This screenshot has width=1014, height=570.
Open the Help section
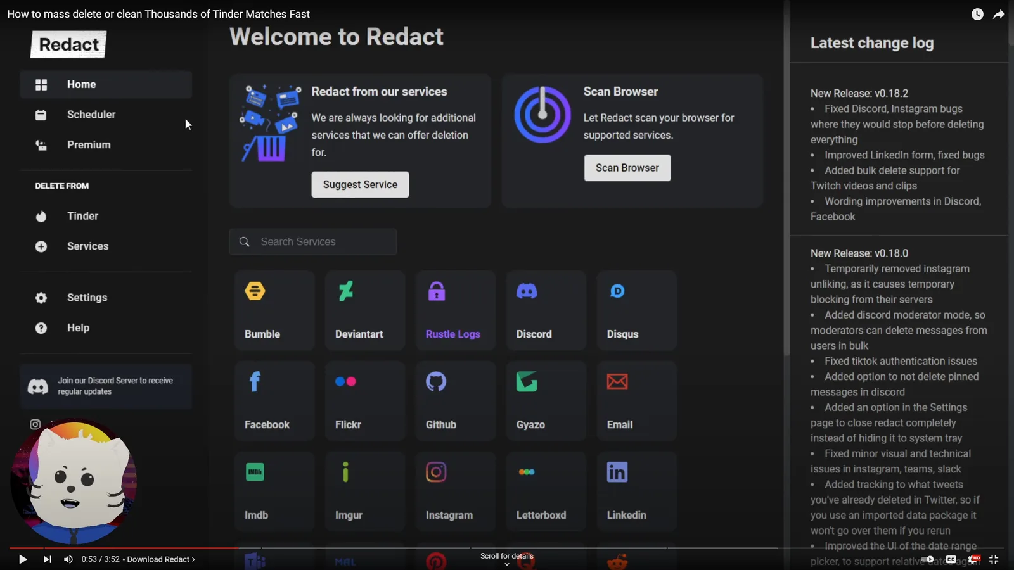click(x=106, y=328)
